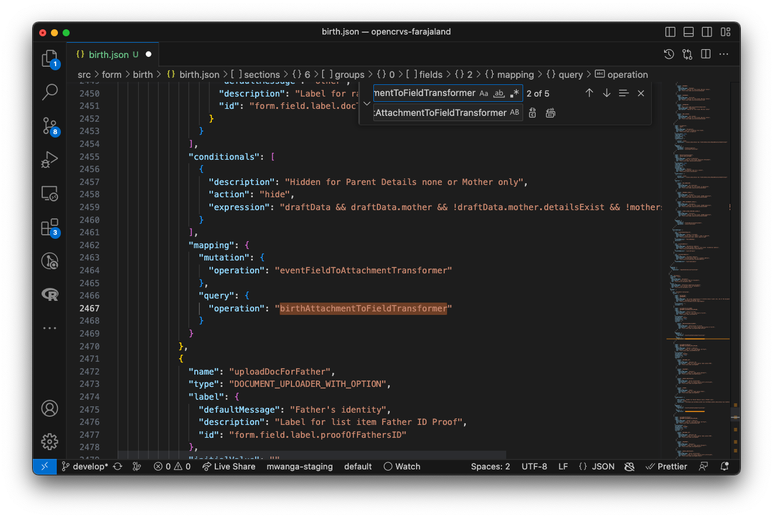Toggle Preserve Case in replace field
The image size is (773, 518).
(514, 112)
